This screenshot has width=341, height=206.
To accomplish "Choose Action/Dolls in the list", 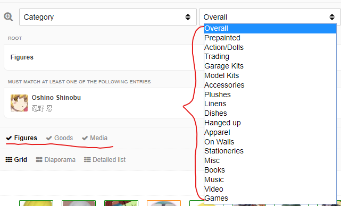I will pos(270,47).
